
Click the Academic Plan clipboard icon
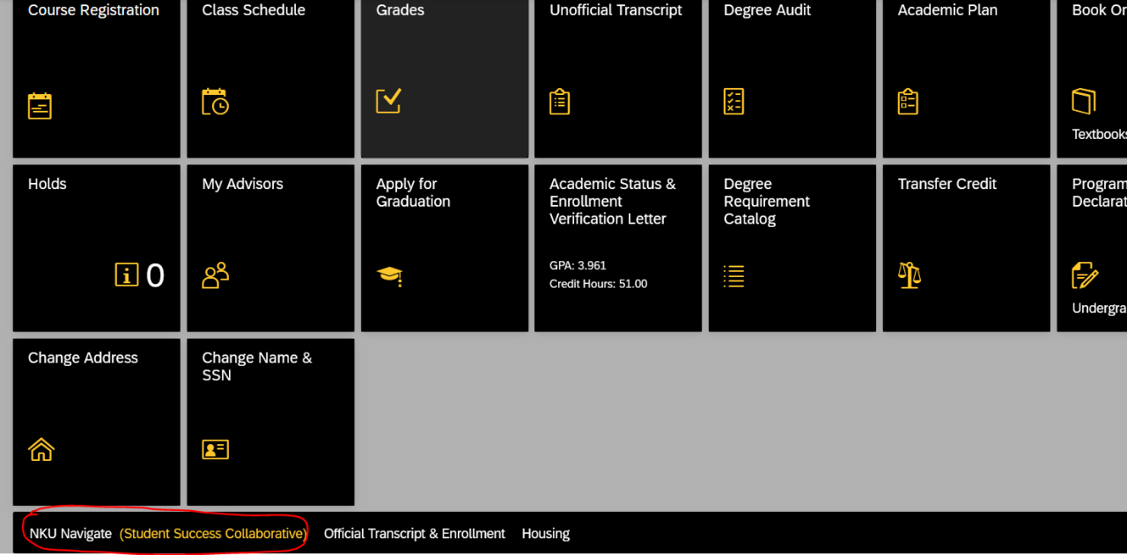(x=908, y=101)
